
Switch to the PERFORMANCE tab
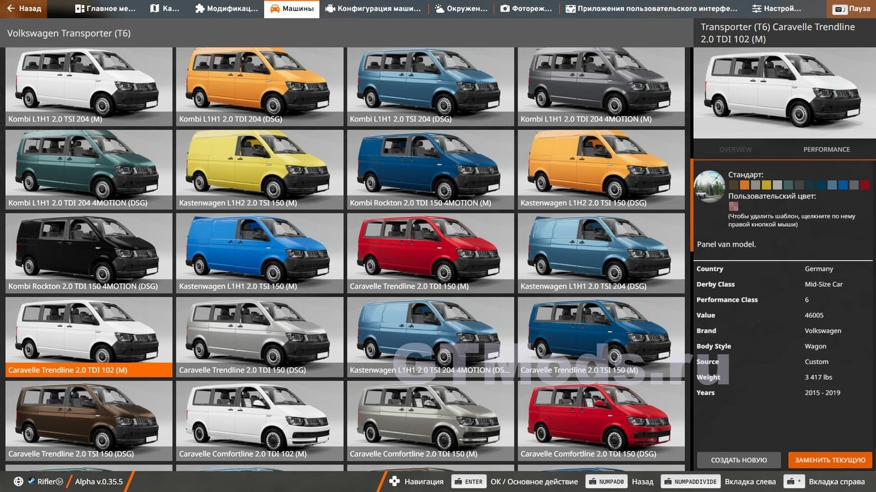click(x=827, y=149)
